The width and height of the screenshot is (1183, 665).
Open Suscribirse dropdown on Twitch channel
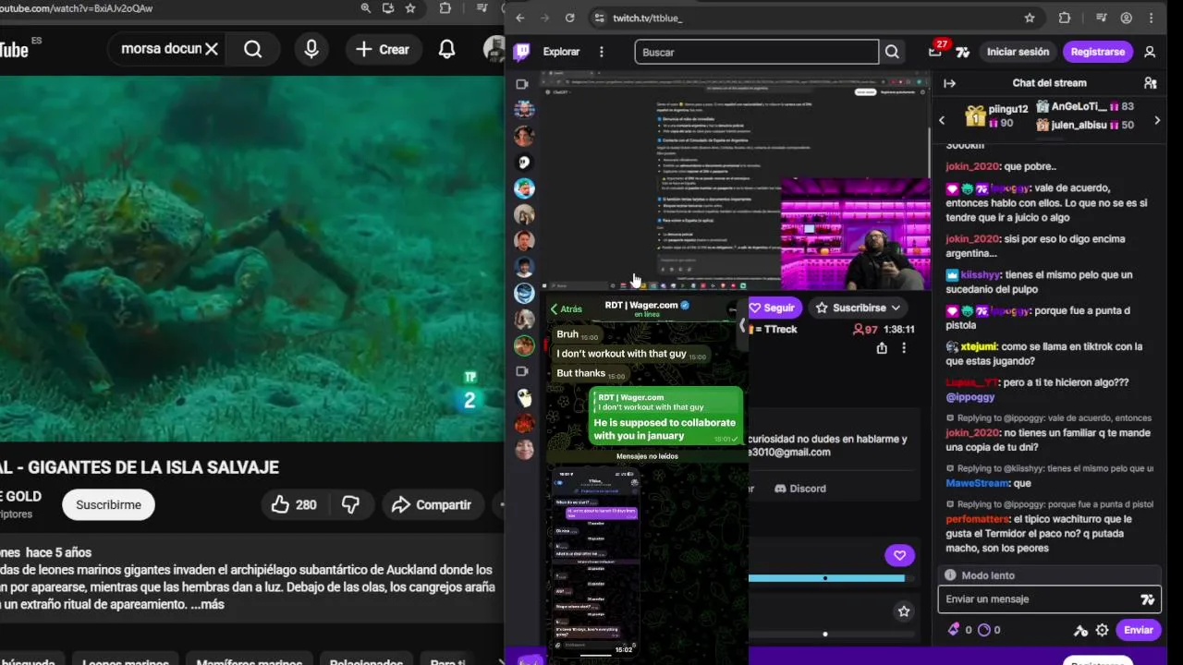(859, 308)
